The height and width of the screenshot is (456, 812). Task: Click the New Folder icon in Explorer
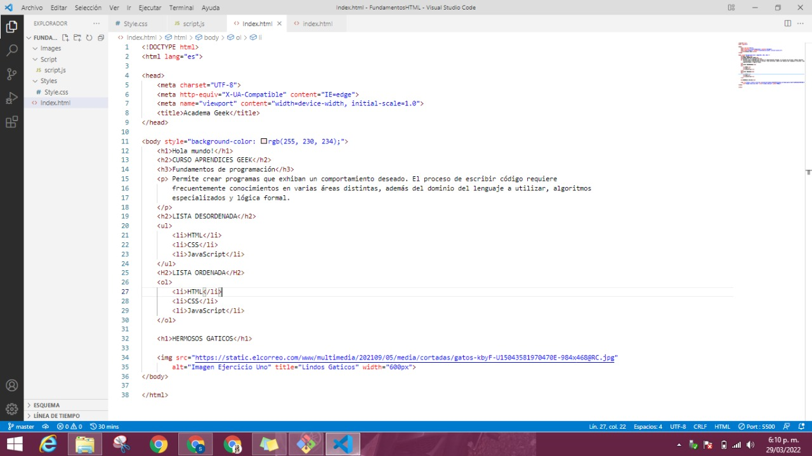(77, 37)
